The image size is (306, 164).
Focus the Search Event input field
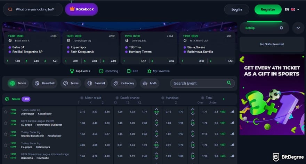[202, 83]
